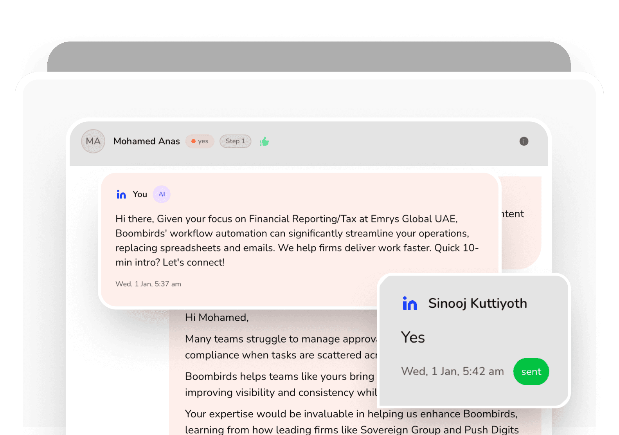Viewport: 619px width, 435px height.
Task: Click the 'Step 1' badge
Action: [235, 141]
